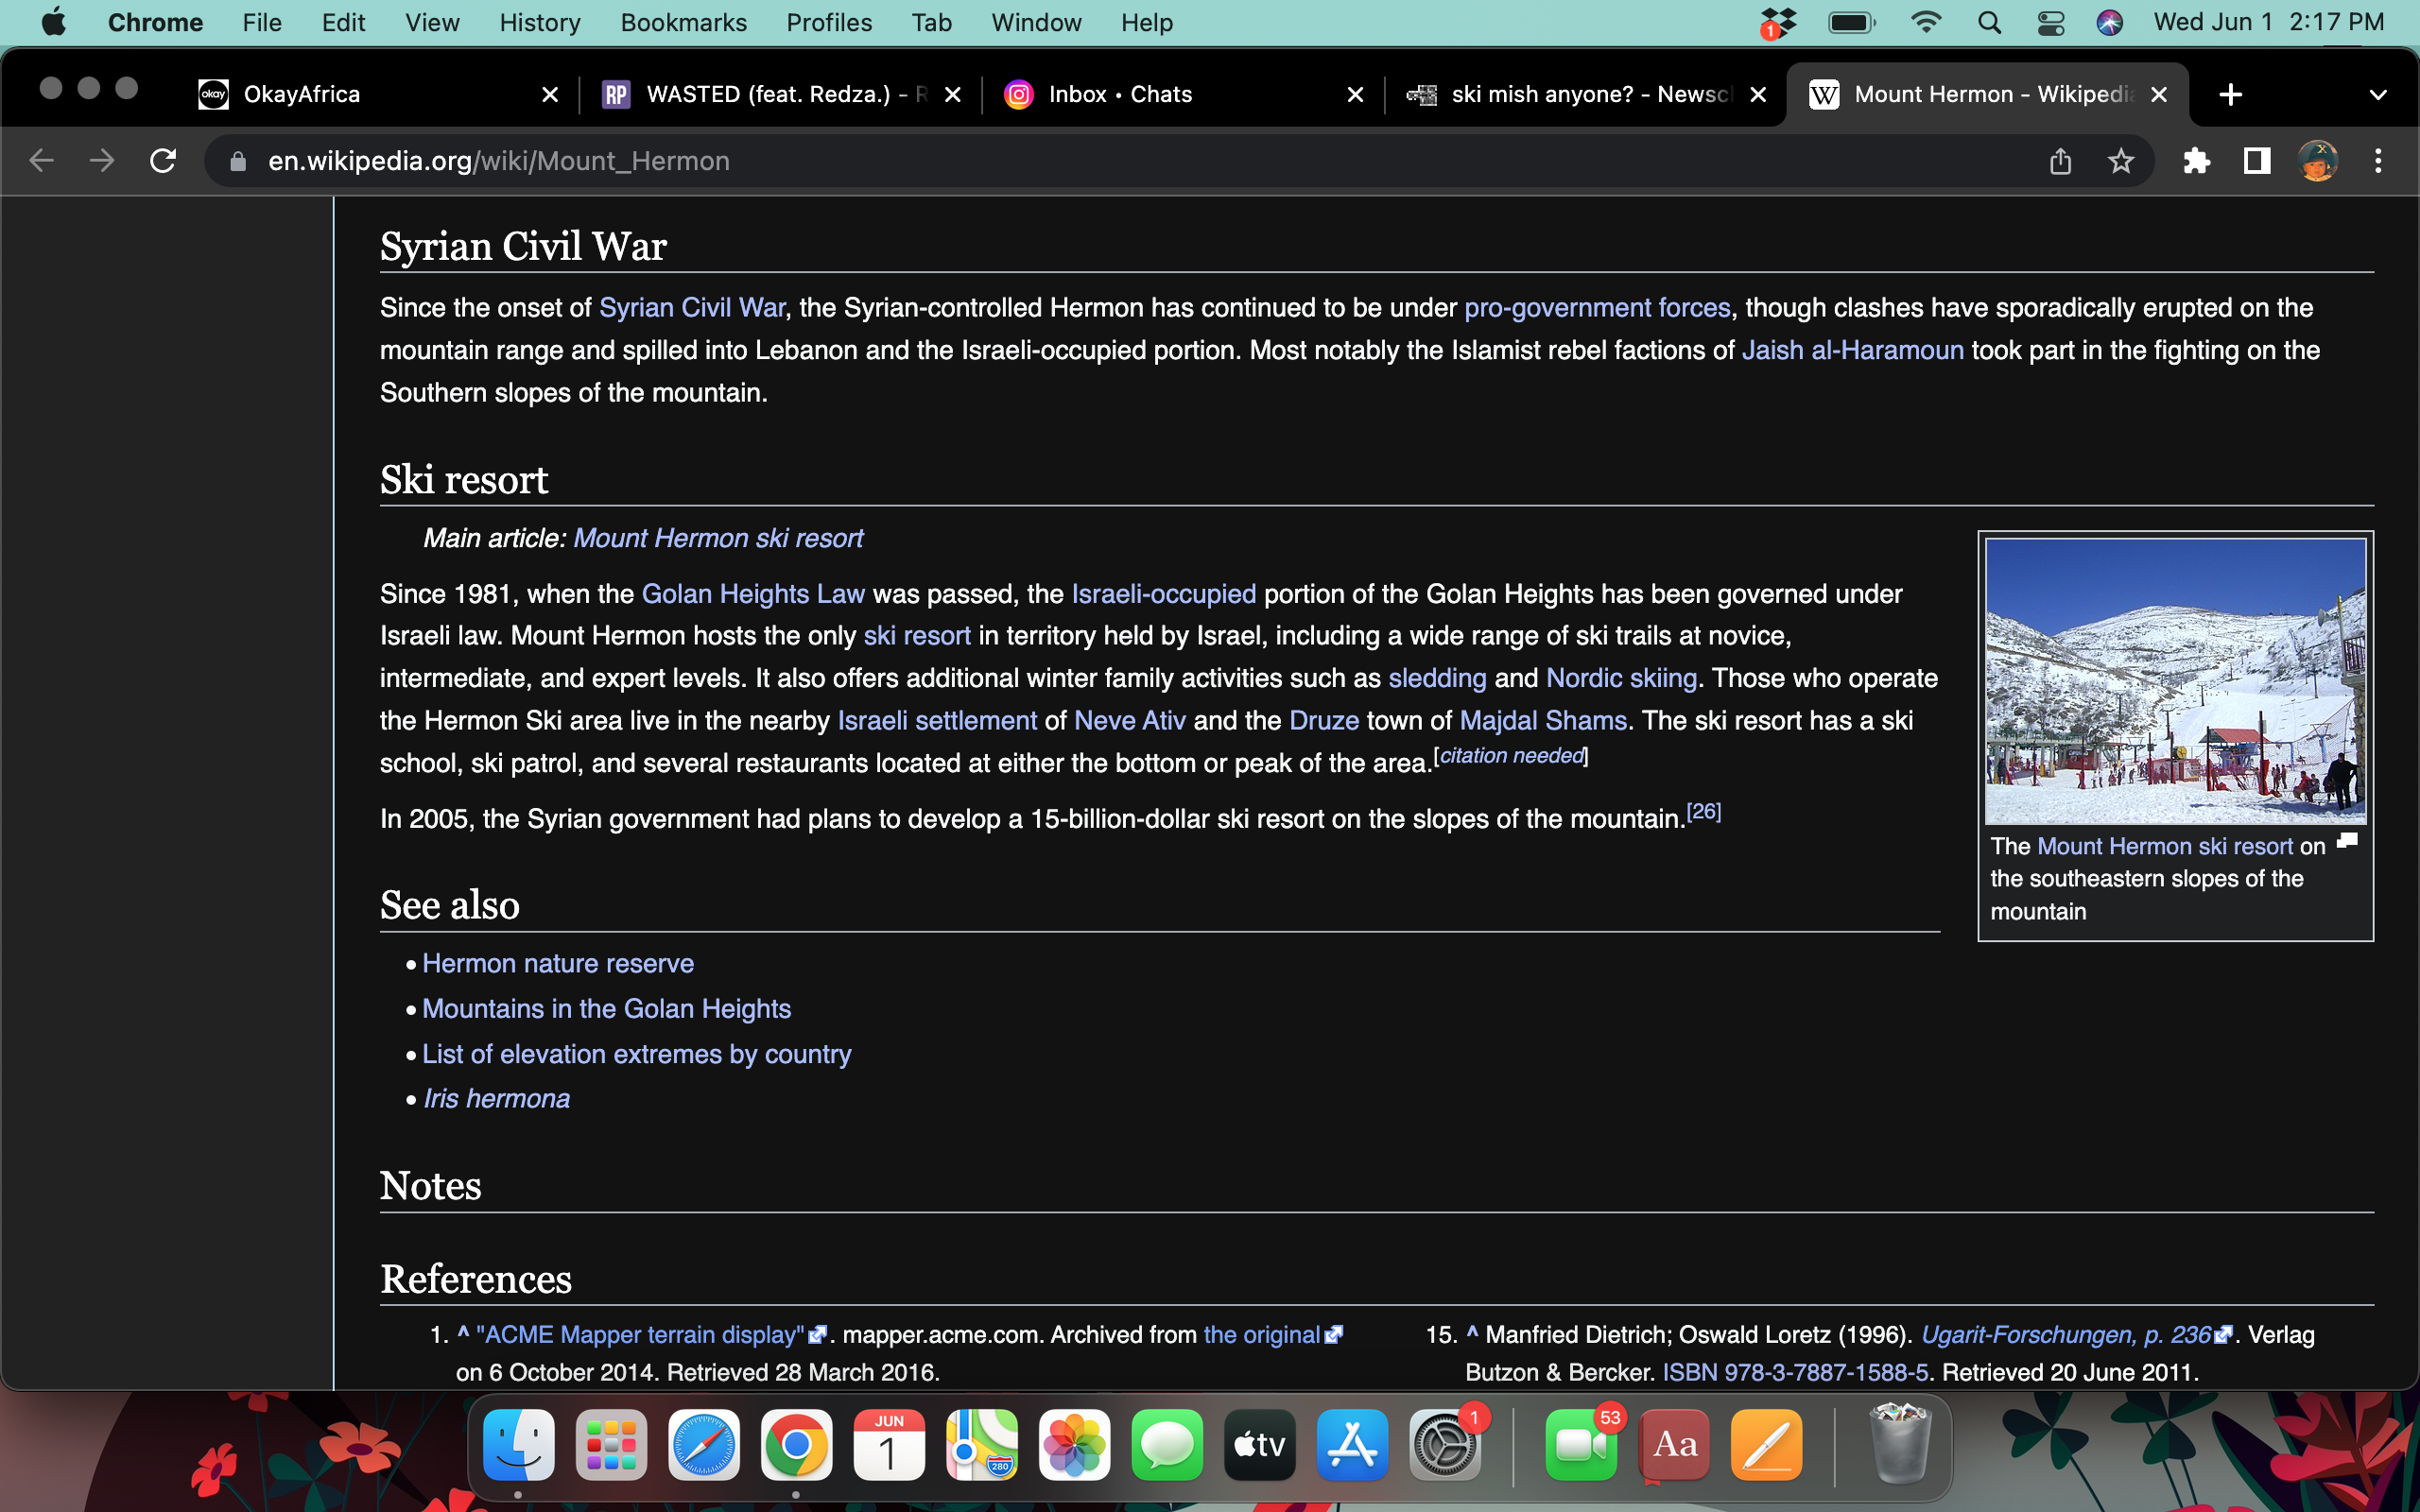Open the Wi-Fi status menu
This screenshot has height=1512, width=2420.
1925,23
